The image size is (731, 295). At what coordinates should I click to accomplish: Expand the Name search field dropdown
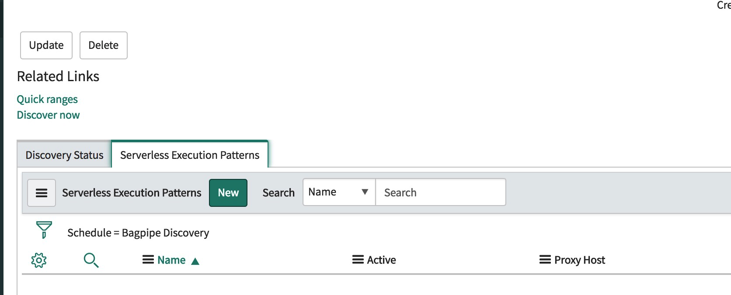coord(339,192)
